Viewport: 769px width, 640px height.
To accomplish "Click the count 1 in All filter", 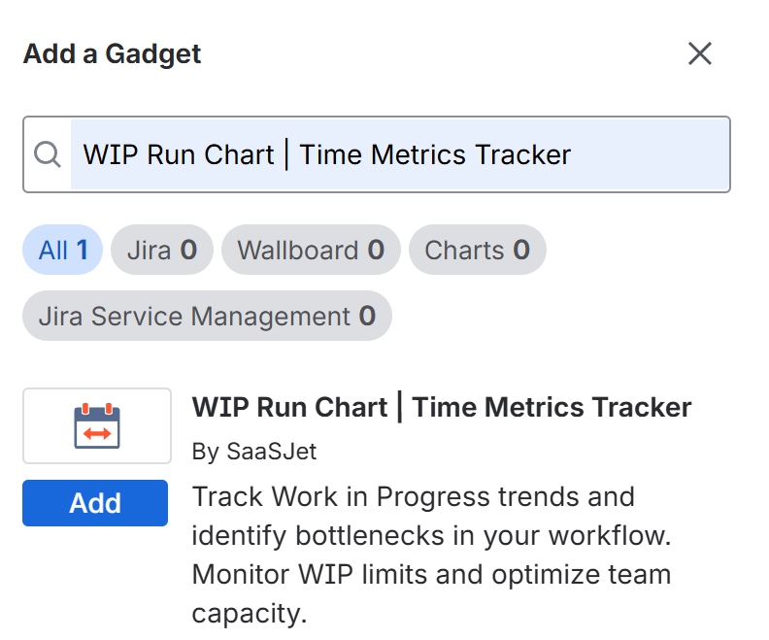I will (83, 251).
